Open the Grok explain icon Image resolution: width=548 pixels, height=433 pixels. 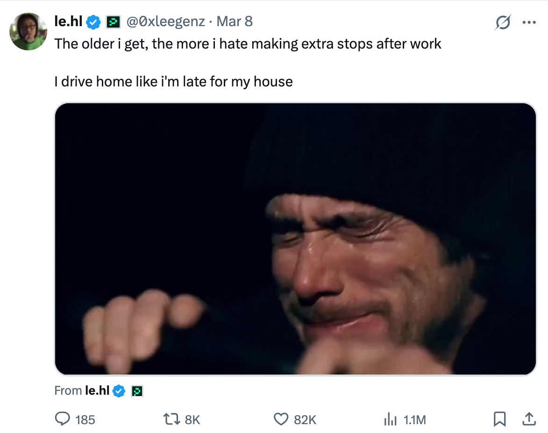coord(502,22)
